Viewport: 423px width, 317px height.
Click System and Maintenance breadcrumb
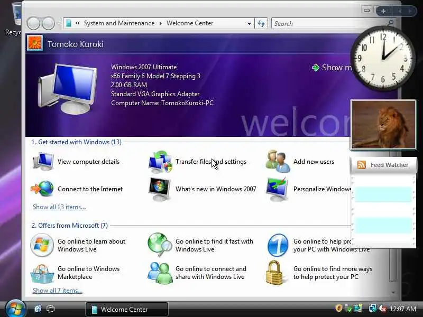pos(119,23)
